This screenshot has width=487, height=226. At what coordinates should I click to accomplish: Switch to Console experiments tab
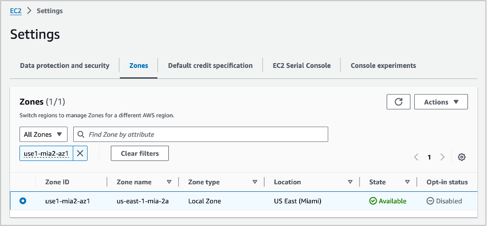click(383, 66)
